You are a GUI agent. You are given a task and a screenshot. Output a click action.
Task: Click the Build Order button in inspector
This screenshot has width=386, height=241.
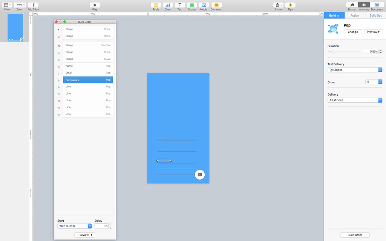tap(355, 235)
